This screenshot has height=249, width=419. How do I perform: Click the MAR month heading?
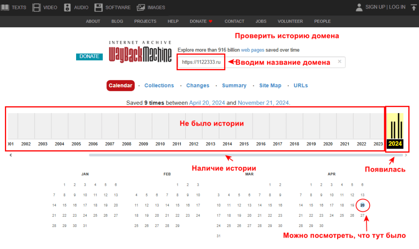pyautogui.click(x=249, y=174)
